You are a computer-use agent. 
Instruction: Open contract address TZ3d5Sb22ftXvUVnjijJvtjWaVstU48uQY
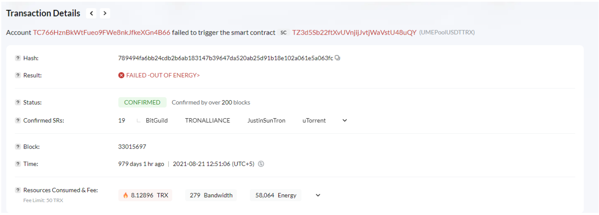coord(354,32)
